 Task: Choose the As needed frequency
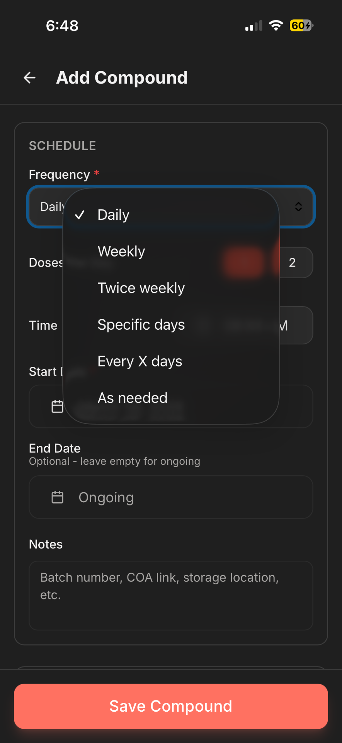pyautogui.click(x=132, y=398)
